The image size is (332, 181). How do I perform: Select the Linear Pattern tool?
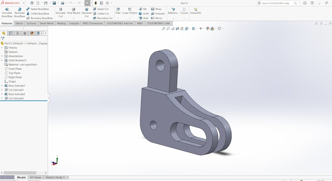click(x=130, y=11)
